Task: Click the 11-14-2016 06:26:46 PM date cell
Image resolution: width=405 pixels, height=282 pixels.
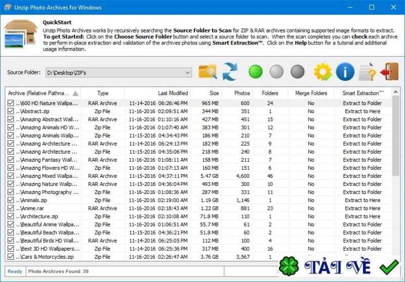Action: point(158,103)
